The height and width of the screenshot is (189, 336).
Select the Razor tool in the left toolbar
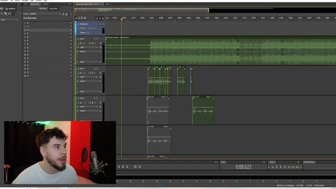pyautogui.click(x=6, y=14)
